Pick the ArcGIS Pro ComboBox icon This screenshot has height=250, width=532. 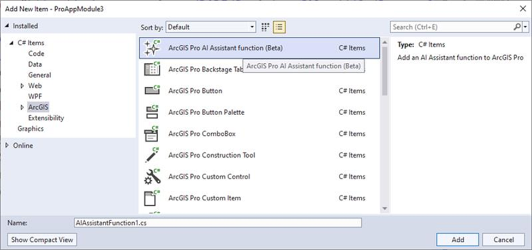151,134
